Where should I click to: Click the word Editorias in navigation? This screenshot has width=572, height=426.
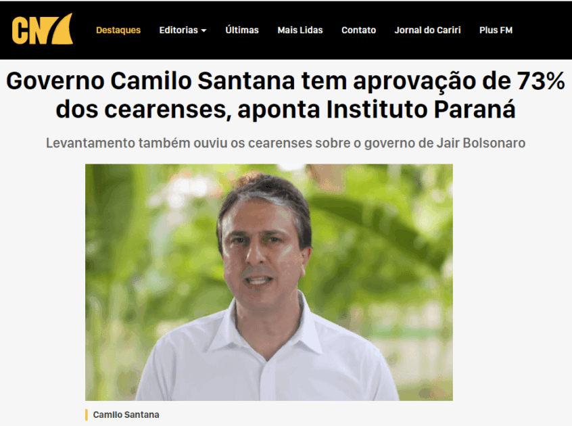(x=178, y=30)
